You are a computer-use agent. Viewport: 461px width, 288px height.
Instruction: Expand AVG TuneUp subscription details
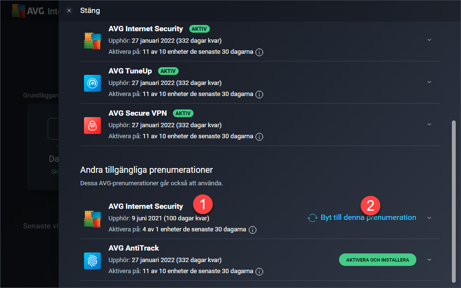coord(429,82)
